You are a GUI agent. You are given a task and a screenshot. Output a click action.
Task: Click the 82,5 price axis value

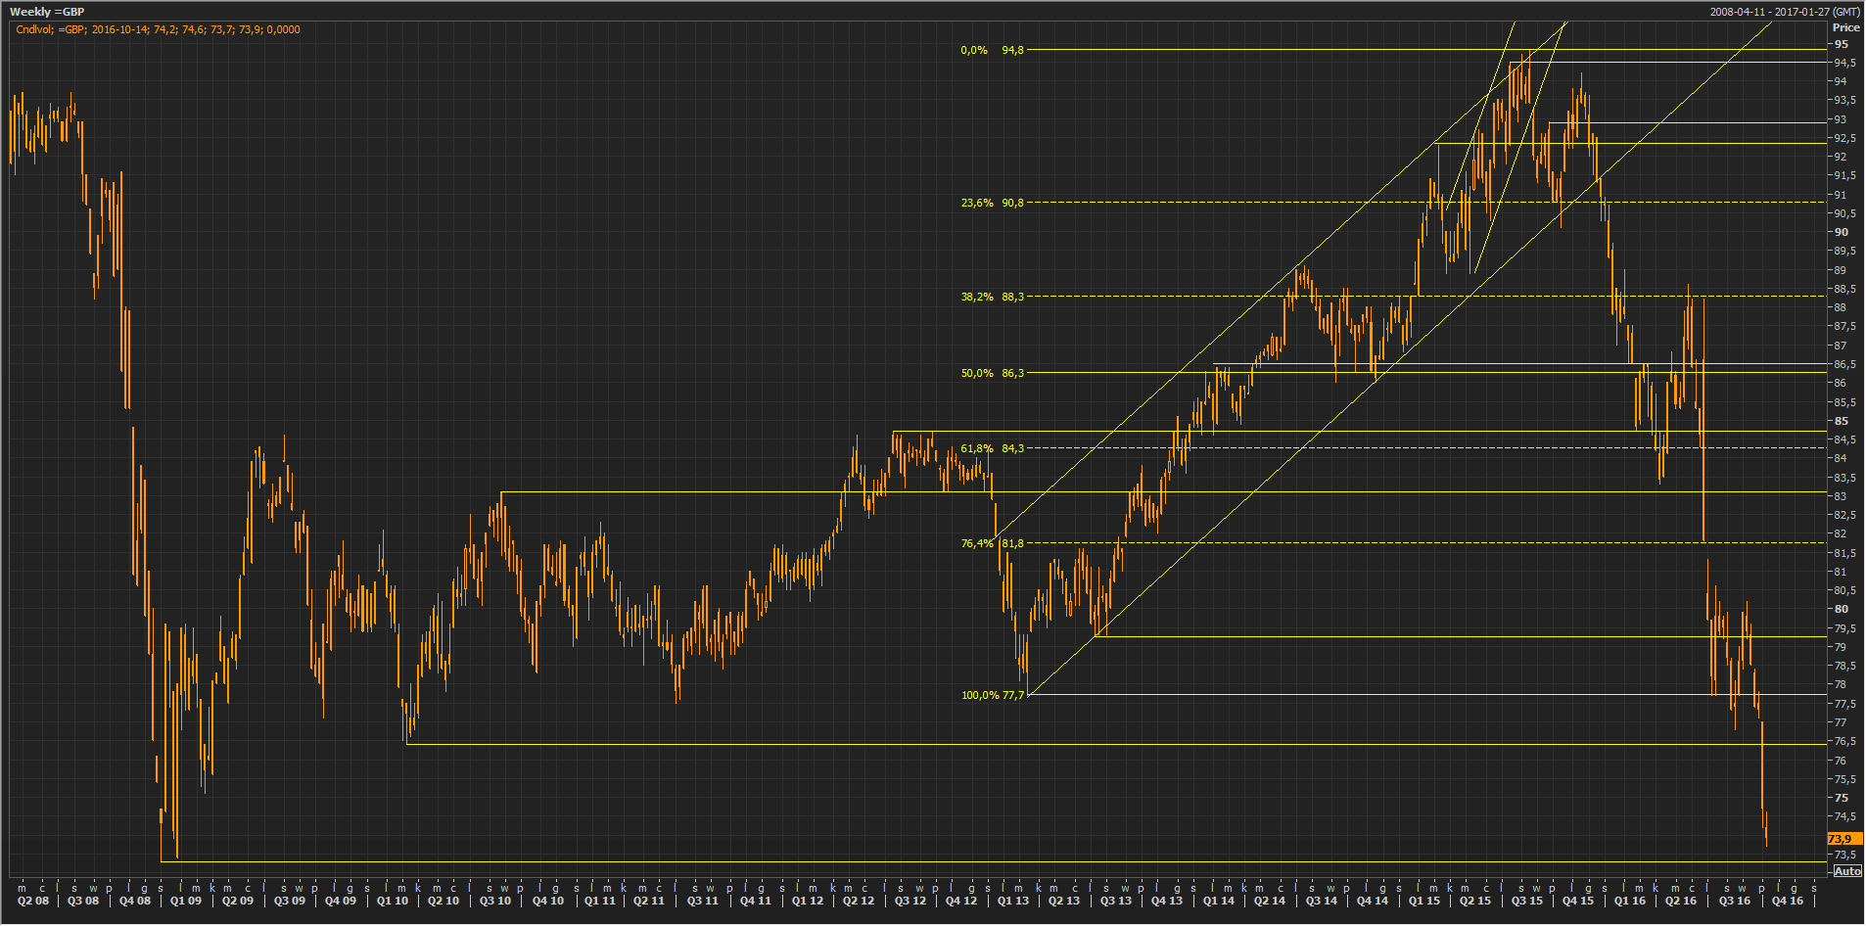tap(1844, 515)
